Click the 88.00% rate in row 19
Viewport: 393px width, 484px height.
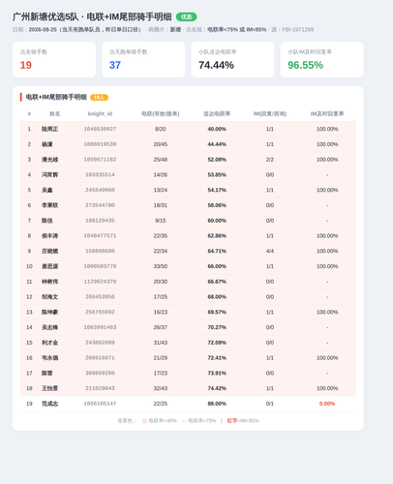[217, 404]
